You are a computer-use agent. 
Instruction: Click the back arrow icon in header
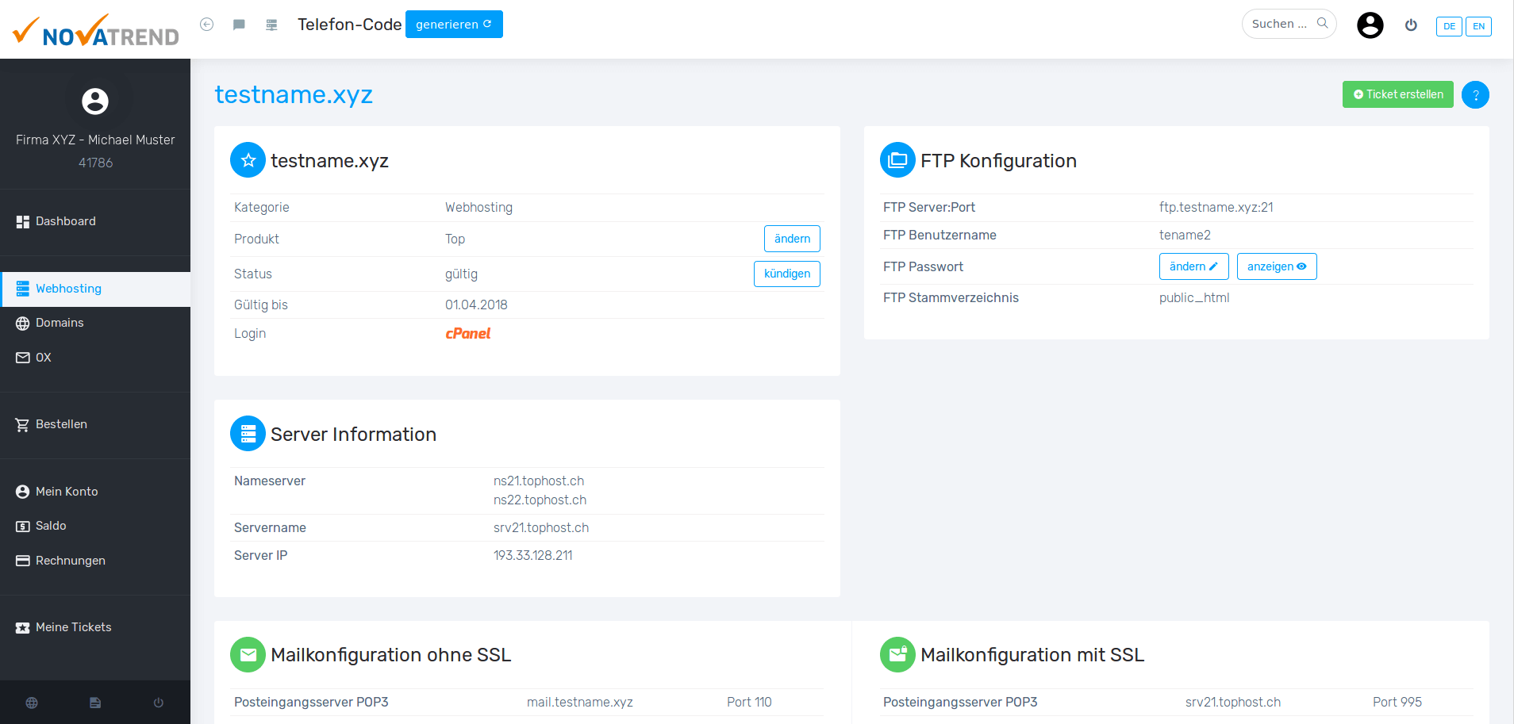point(206,25)
